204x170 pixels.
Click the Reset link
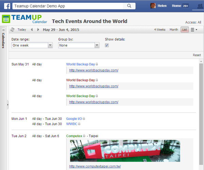(197, 55)
